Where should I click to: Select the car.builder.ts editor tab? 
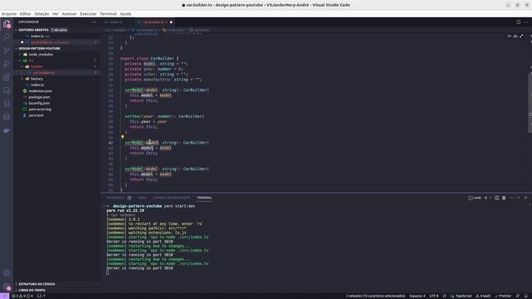point(155,22)
